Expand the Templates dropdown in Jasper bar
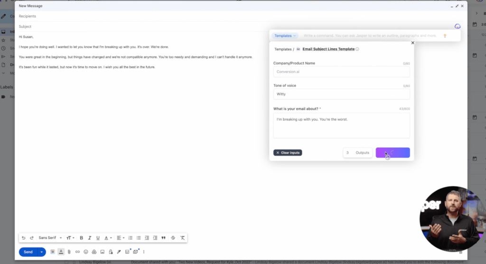This screenshot has height=264, width=486. [x=285, y=35]
